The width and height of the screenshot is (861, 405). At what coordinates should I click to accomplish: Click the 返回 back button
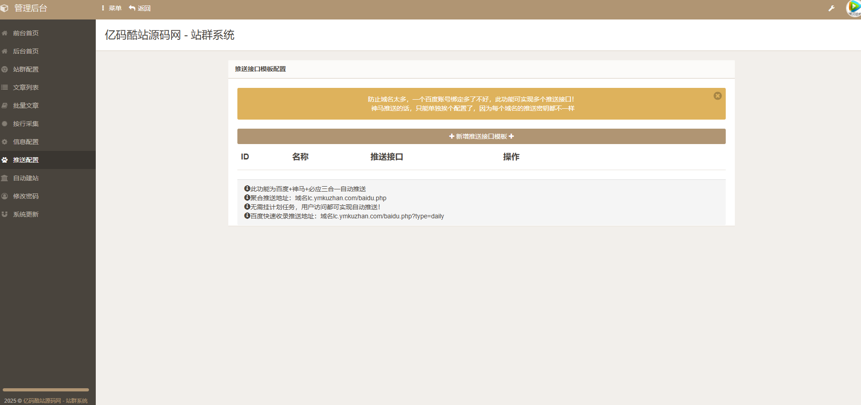point(140,8)
